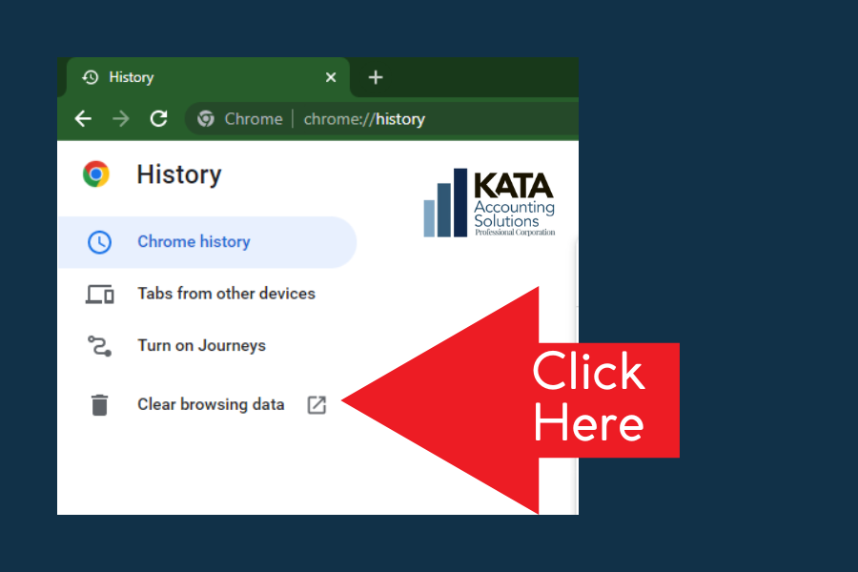Click the Chrome label in the address bar

pyautogui.click(x=254, y=119)
